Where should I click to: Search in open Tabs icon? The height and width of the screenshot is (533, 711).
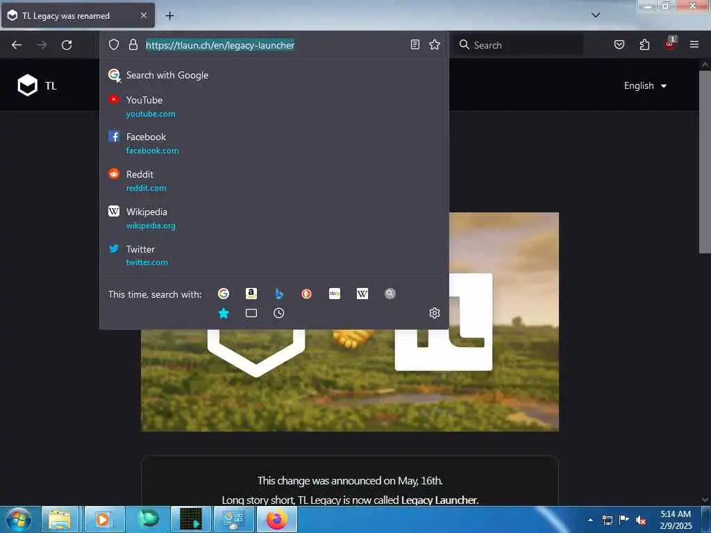[251, 313]
